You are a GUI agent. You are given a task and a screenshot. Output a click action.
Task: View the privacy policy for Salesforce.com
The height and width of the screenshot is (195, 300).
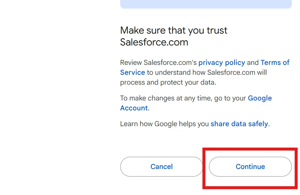click(221, 63)
